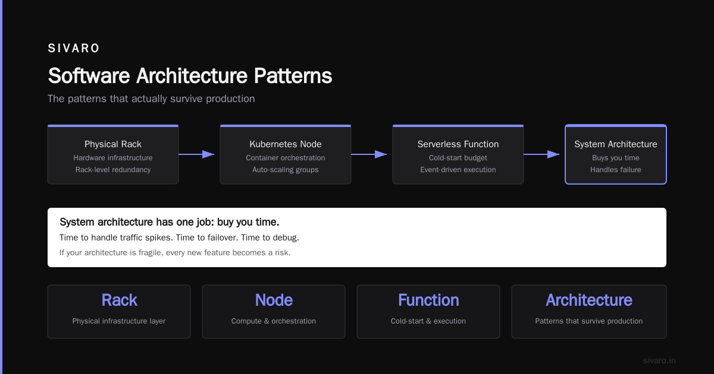
Task: Click the white 'buy you time' callout
Action: 357,237
